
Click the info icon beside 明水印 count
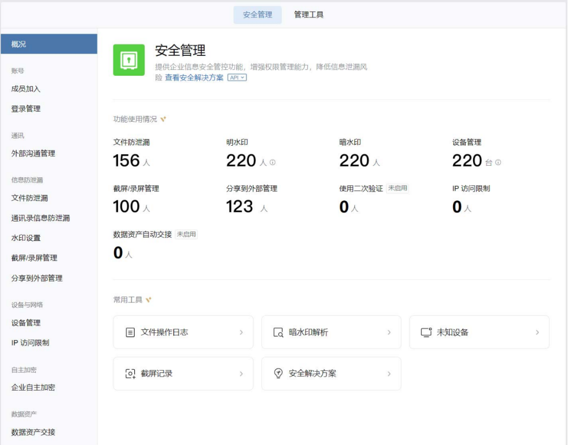[273, 163]
